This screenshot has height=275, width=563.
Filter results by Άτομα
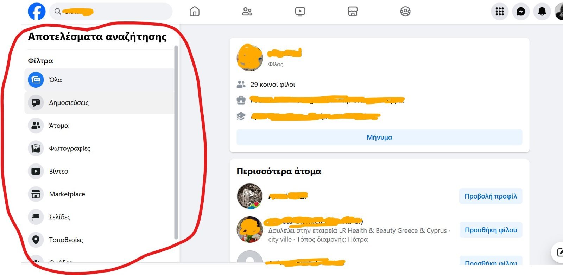point(99,126)
